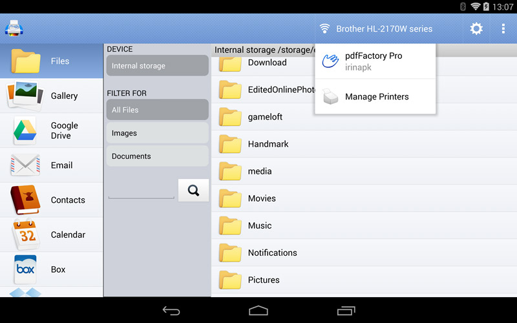Open the settings gear icon
The image size is (517, 323).
tap(476, 28)
